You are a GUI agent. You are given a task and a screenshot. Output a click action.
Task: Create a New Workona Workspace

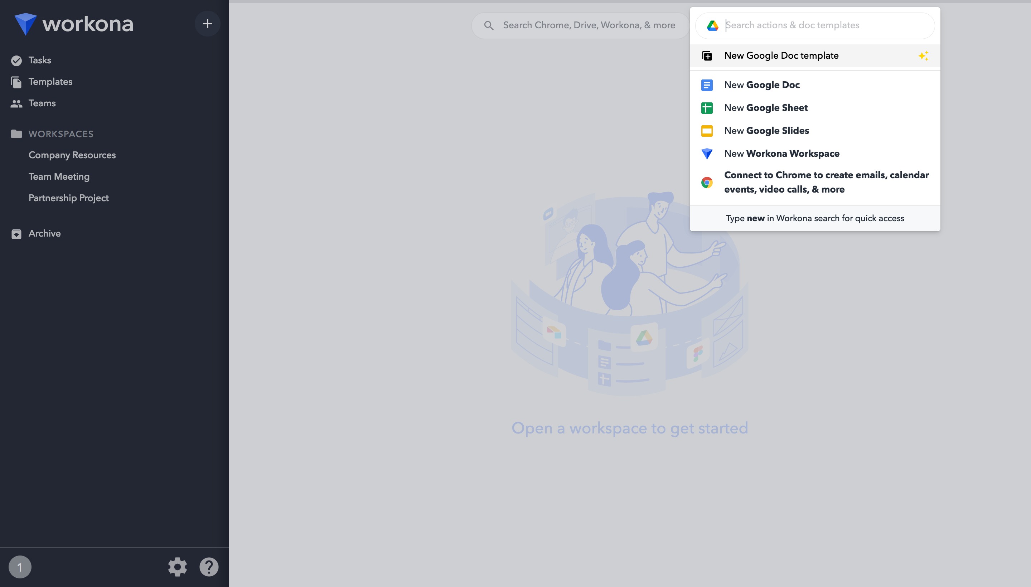click(815, 154)
